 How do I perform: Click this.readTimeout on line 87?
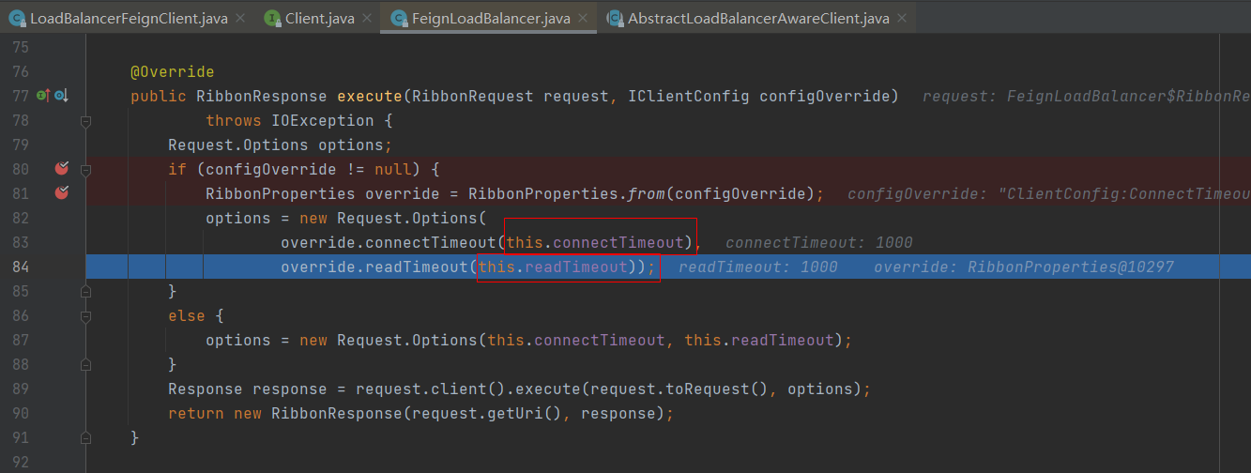point(758,340)
